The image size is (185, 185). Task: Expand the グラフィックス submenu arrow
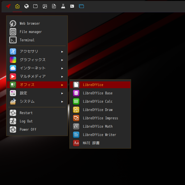(62, 60)
